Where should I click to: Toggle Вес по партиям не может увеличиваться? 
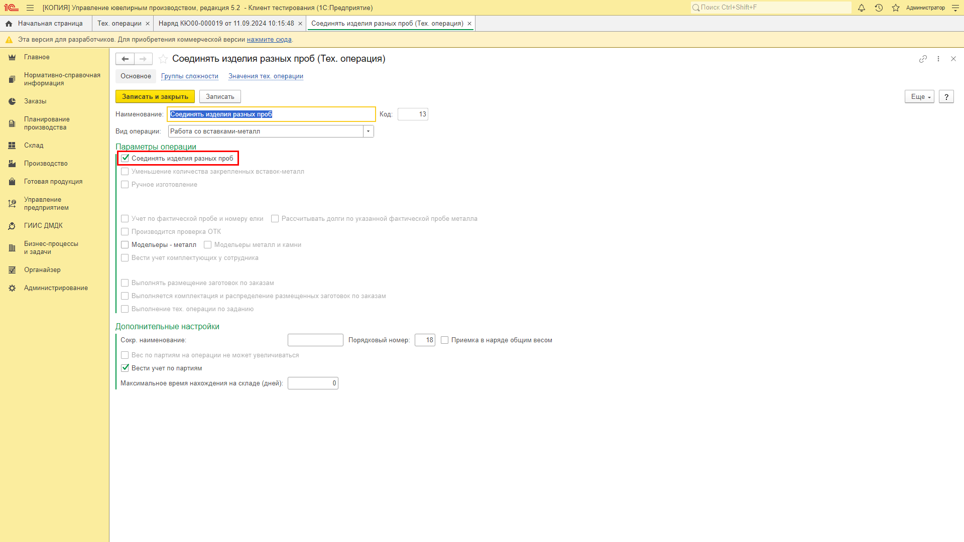click(x=125, y=355)
